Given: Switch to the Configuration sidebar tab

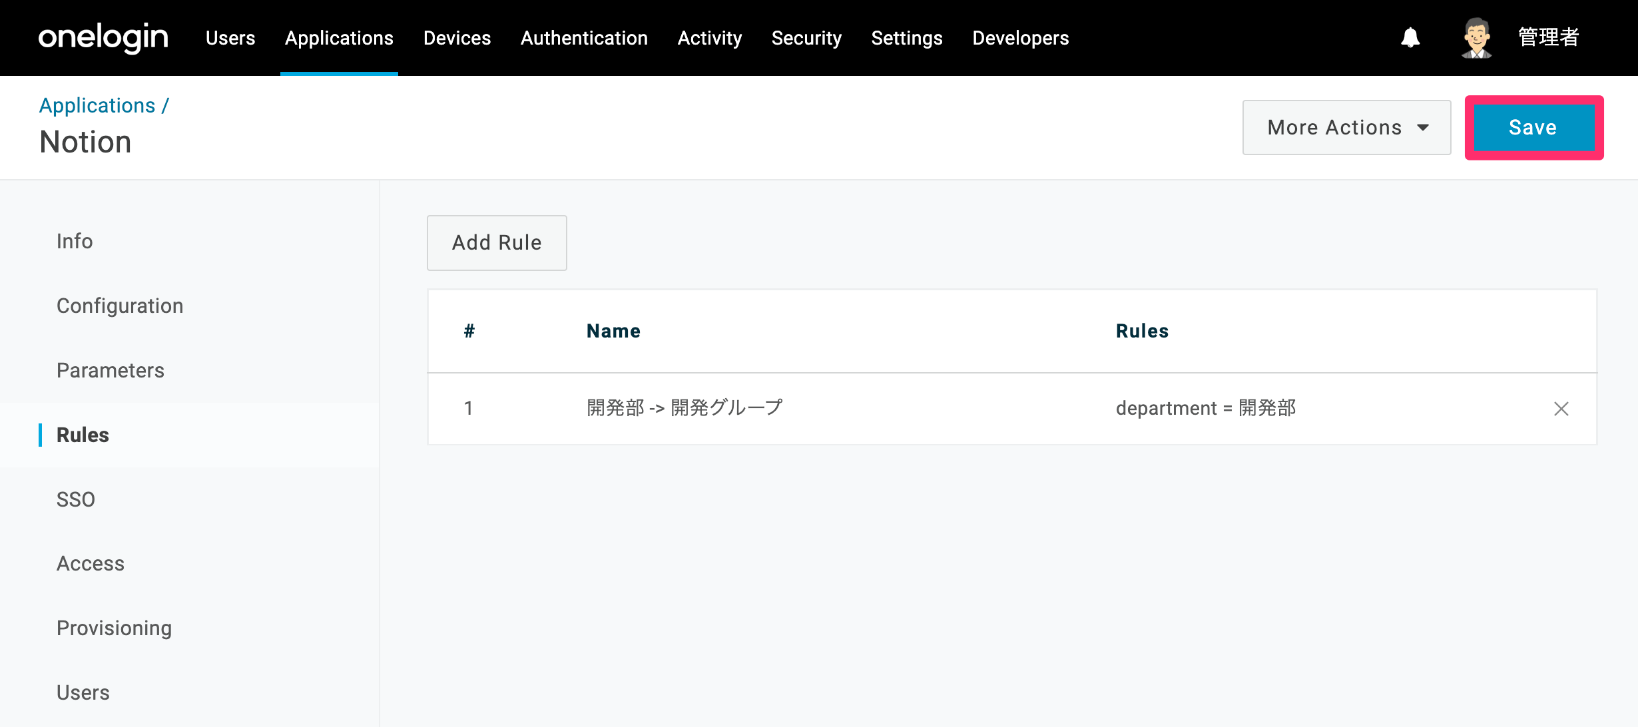Looking at the screenshot, I should coord(120,306).
